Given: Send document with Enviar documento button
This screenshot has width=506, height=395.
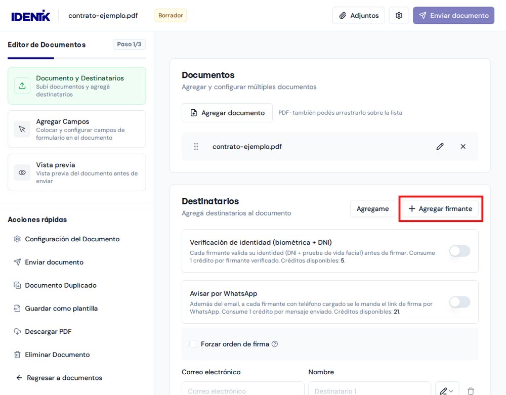Looking at the screenshot, I should pyautogui.click(x=453, y=16).
